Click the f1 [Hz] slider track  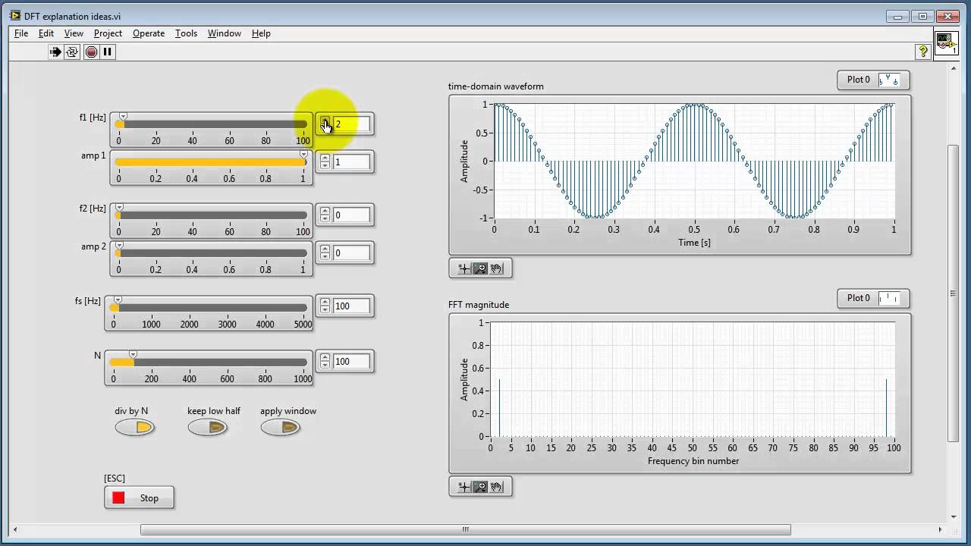(x=212, y=124)
